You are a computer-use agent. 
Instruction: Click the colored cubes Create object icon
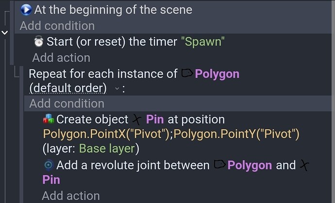pos(49,119)
